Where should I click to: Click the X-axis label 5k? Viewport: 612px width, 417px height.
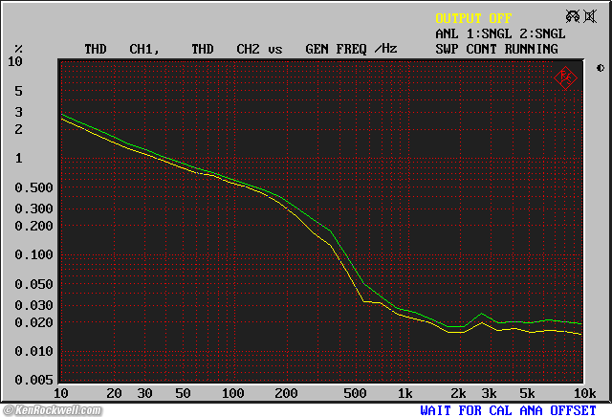tap(527, 393)
